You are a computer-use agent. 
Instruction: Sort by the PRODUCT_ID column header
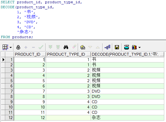(27, 54)
